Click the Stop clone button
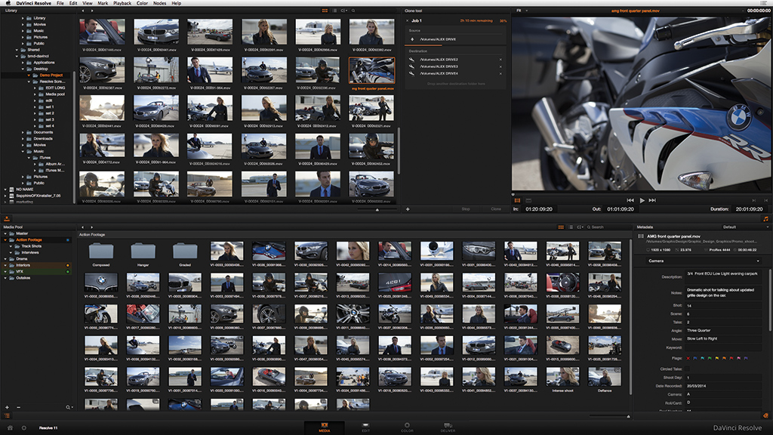This screenshot has width=773, height=435. [x=465, y=209]
